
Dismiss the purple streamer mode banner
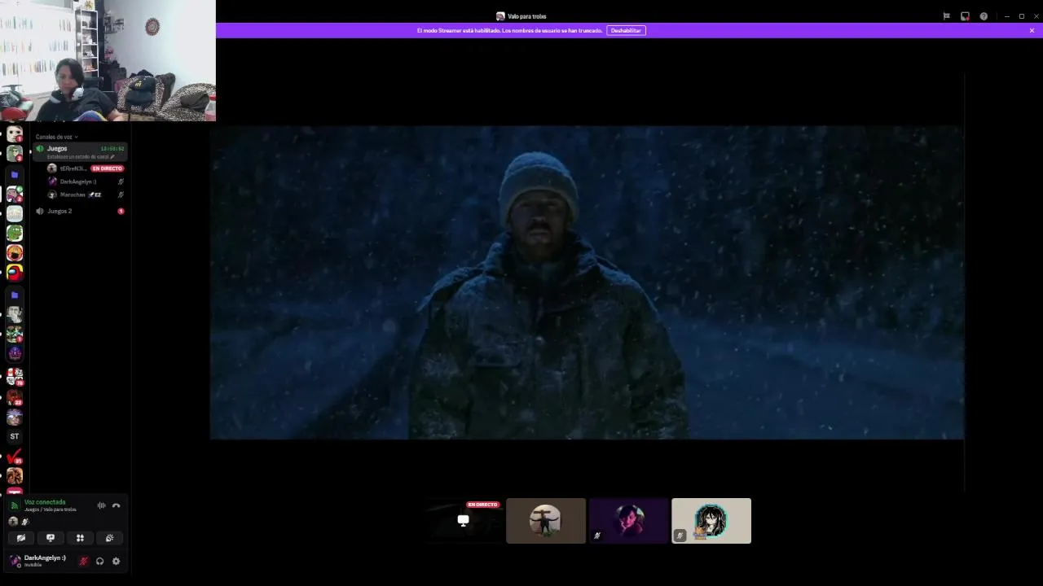[x=1032, y=30]
